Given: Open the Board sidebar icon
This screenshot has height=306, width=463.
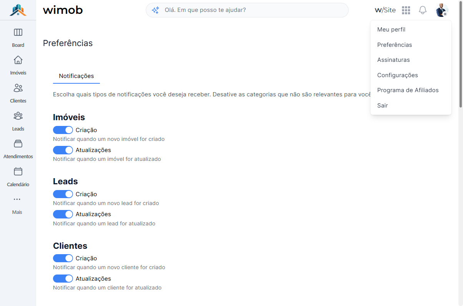Looking at the screenshot, I should (x=18, y=32).
